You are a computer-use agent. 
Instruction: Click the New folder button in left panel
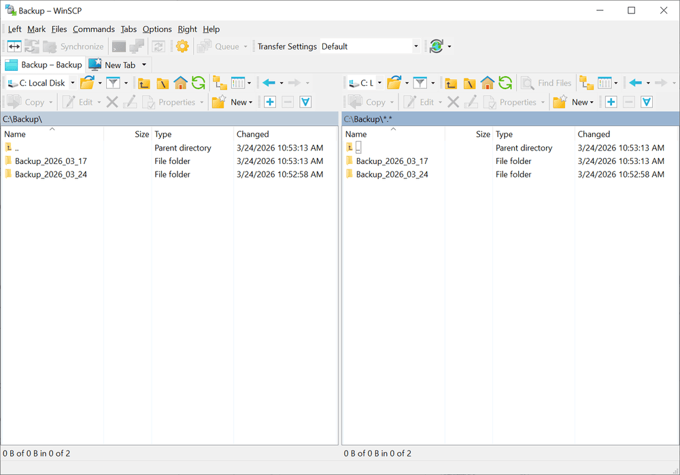(233, 102)
